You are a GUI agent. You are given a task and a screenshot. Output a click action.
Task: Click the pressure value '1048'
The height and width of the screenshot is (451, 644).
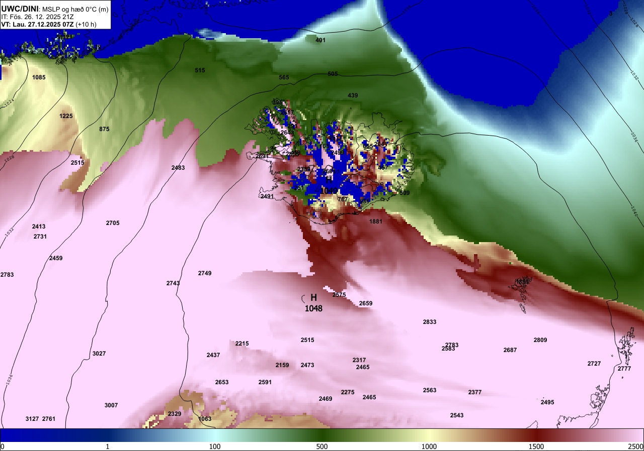313,308
